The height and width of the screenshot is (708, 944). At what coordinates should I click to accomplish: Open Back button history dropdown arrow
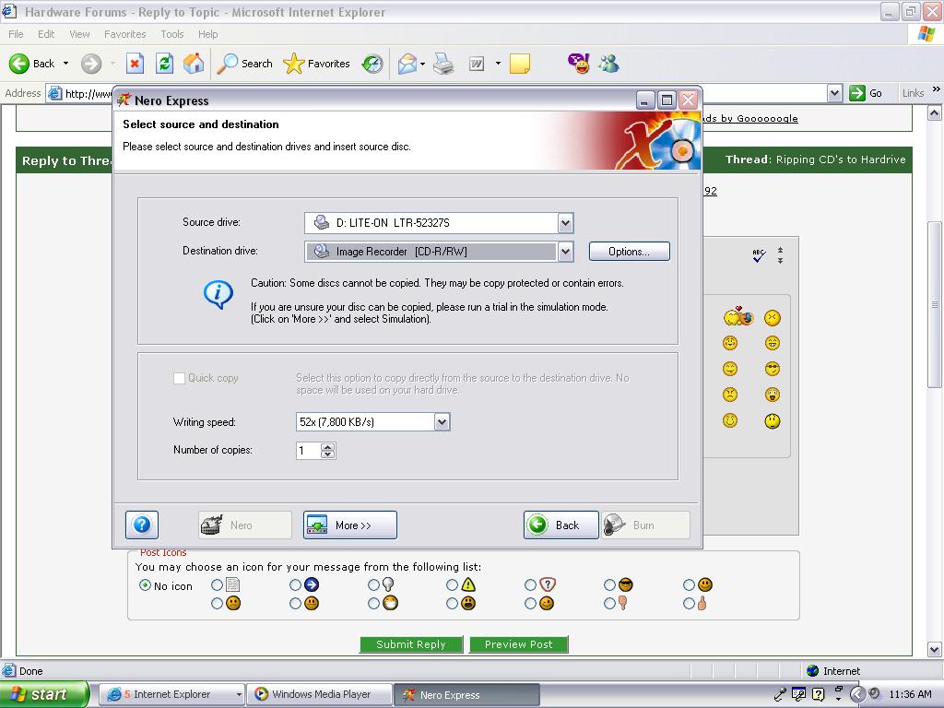[65, 64]
